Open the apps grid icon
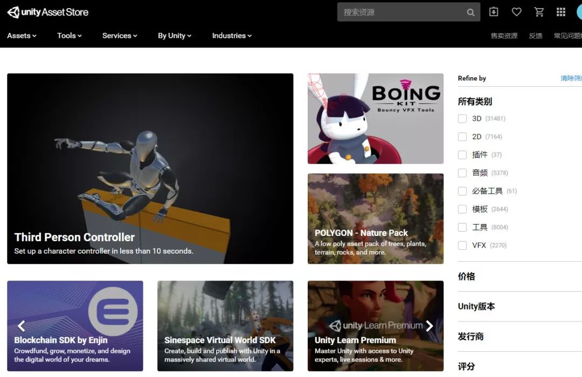Image resolution: width=582 pixels, height=377 pixels. click(x=561, y=12)
